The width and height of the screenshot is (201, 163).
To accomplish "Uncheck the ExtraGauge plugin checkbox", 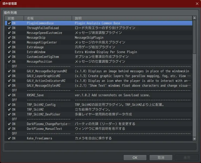I will 9,47.
